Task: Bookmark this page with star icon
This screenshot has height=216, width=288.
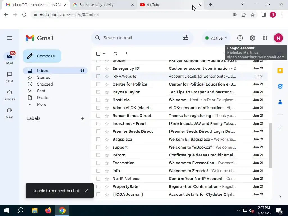Action: (x=253, y=15)
